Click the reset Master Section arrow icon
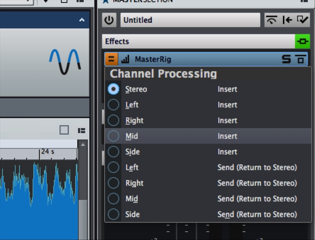315x240 pixels. [x=287, y=20]
